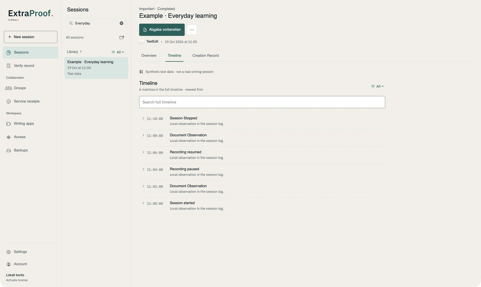Screen dimensions: 481x287
Task: Open the Creation Record tab
Action: (206, 56)
